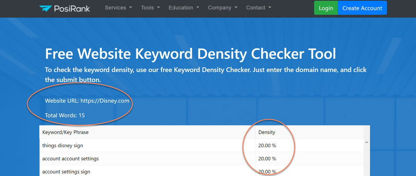416x176 pixels.
Task: Select the "account account settings" keyword row
Action: point(70,159)
